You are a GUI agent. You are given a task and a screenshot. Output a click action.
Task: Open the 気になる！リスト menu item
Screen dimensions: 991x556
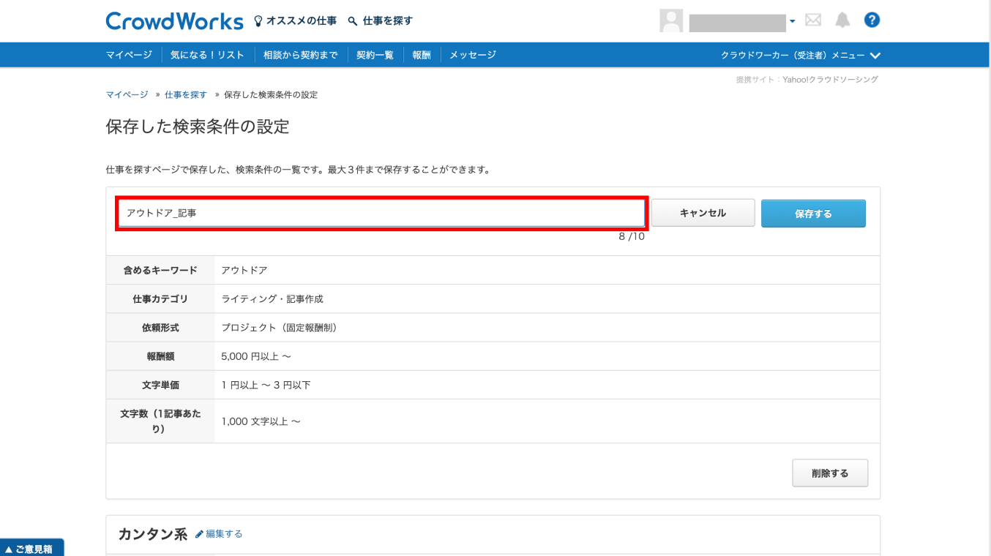[x=203, y=55]
